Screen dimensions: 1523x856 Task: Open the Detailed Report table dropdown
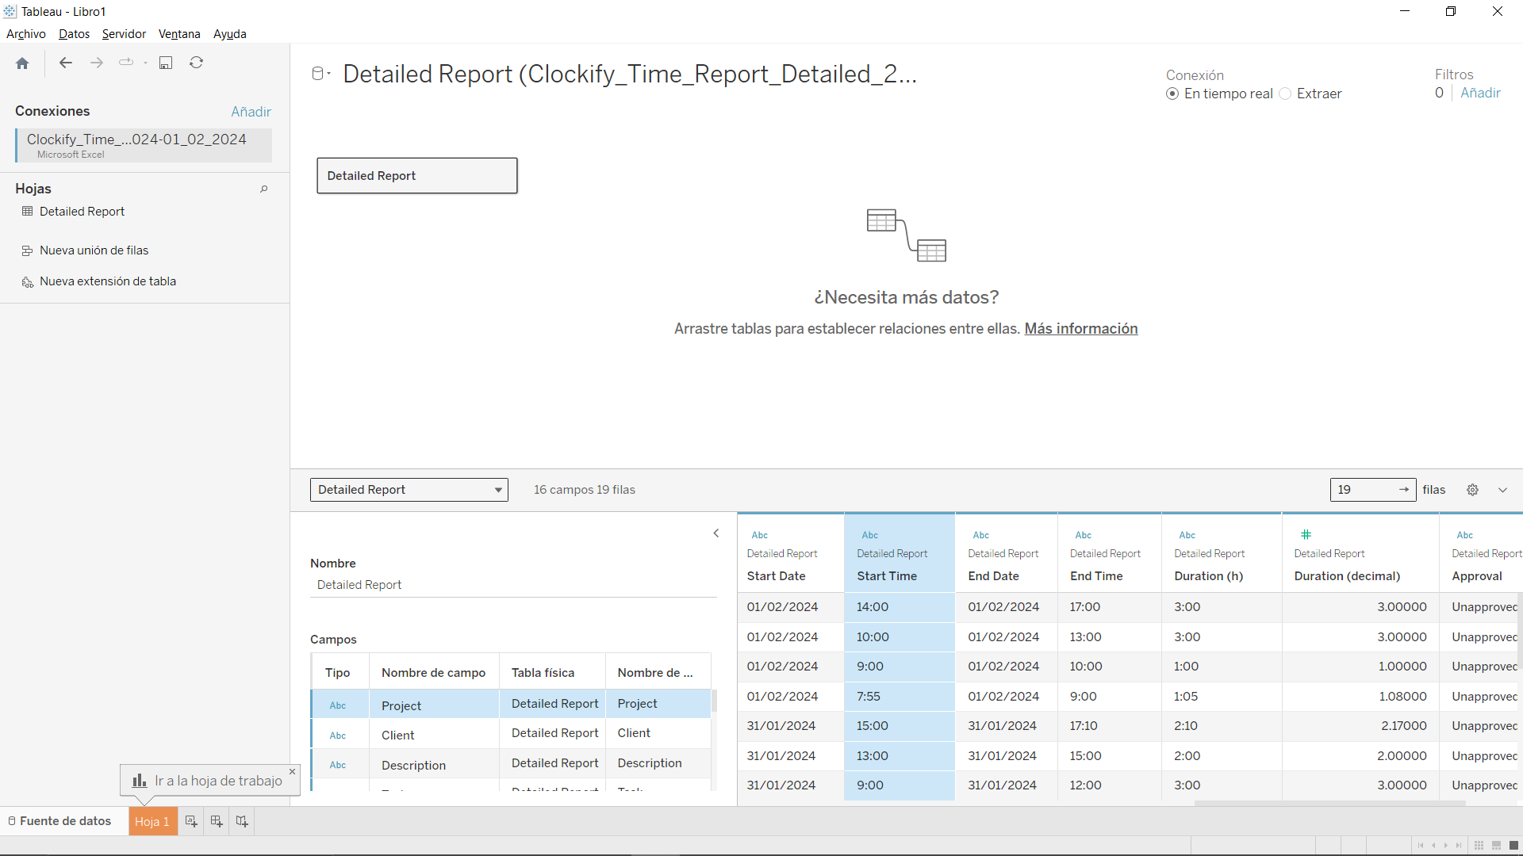pyautogui.click(x=497, y=490)
